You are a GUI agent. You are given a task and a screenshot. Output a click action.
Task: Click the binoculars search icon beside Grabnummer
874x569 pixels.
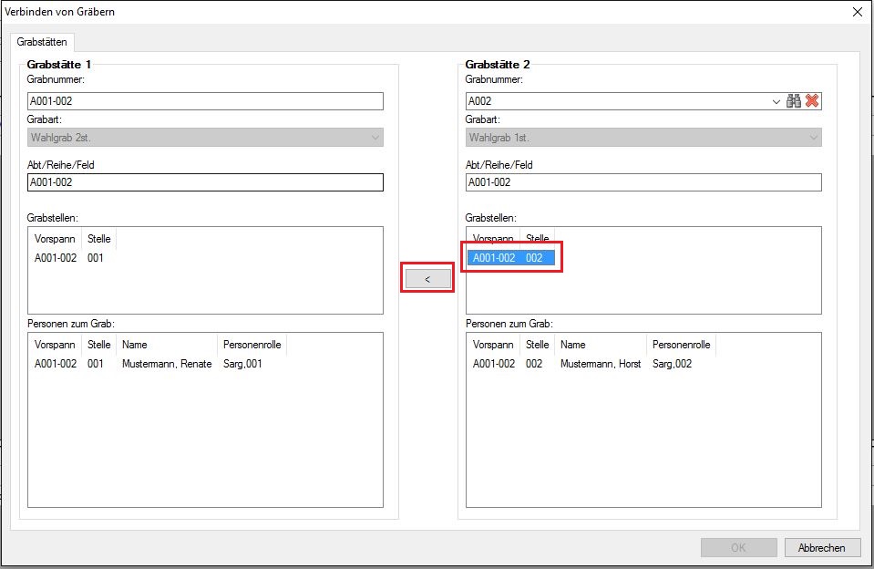pyautogui.click(x=794, y=101)
